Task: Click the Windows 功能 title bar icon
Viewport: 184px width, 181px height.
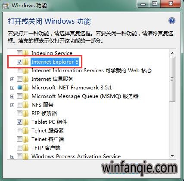Action: (6, 6)
